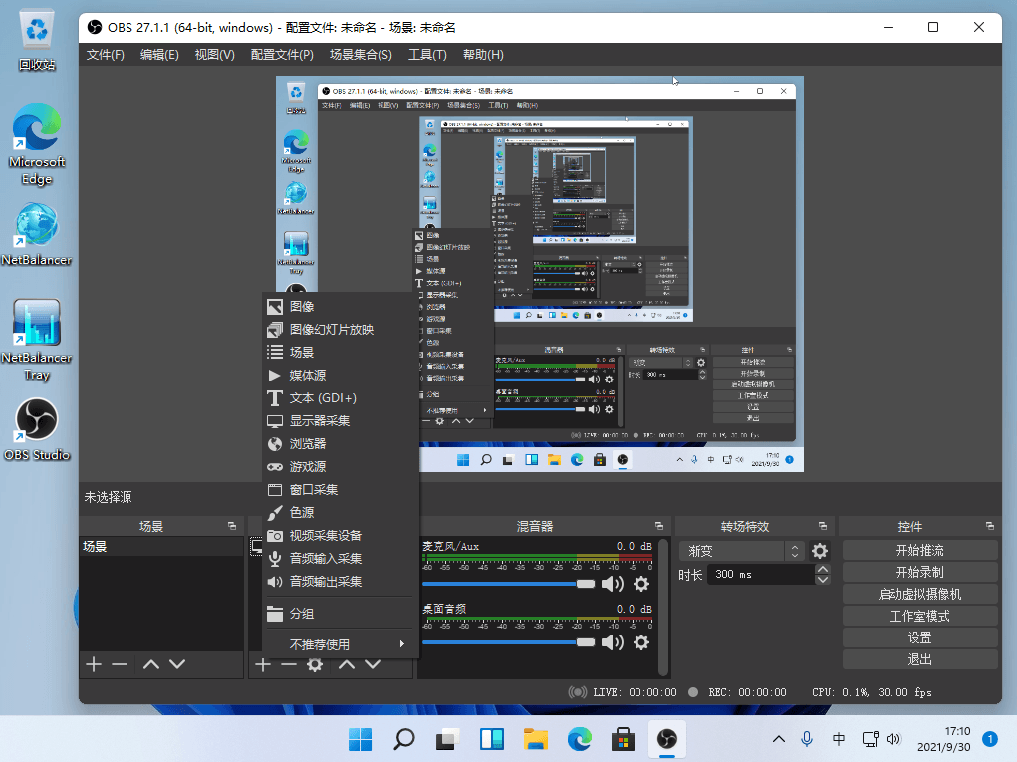Expand the 不推荐使用 deprecated submenu
Screen dimensions: 1017x762
339,644
